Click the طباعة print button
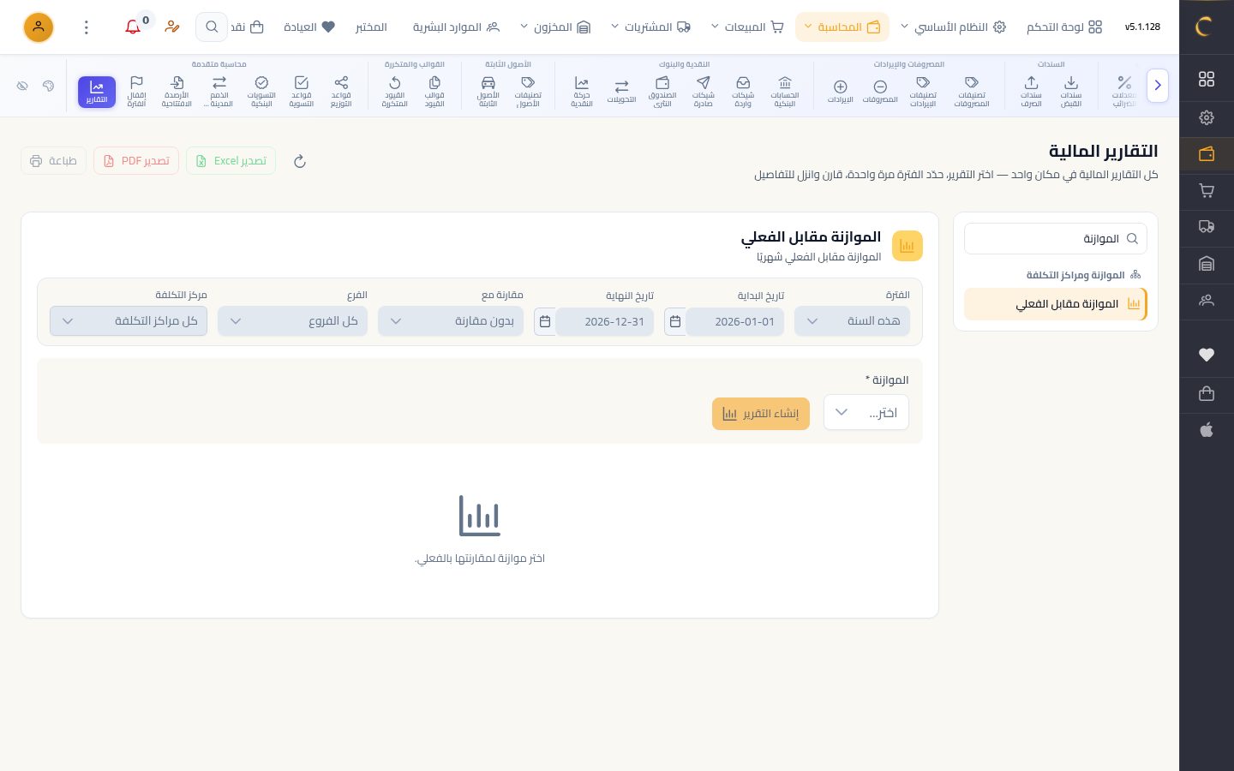 click(x=53, y=161)
